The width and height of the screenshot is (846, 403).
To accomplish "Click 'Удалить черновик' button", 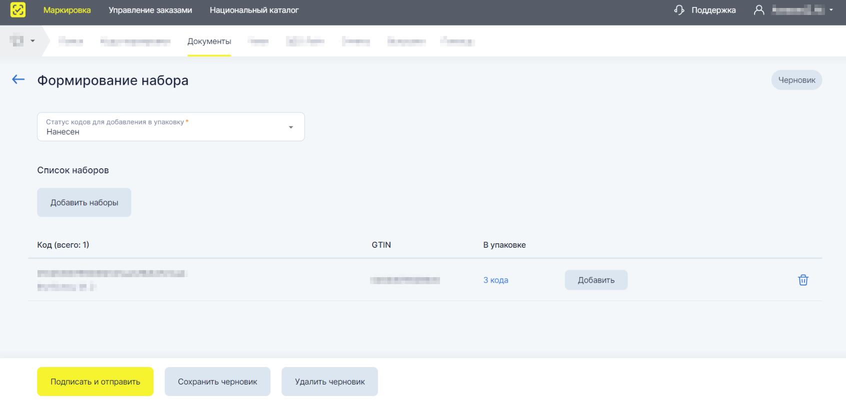I will 329,382.
